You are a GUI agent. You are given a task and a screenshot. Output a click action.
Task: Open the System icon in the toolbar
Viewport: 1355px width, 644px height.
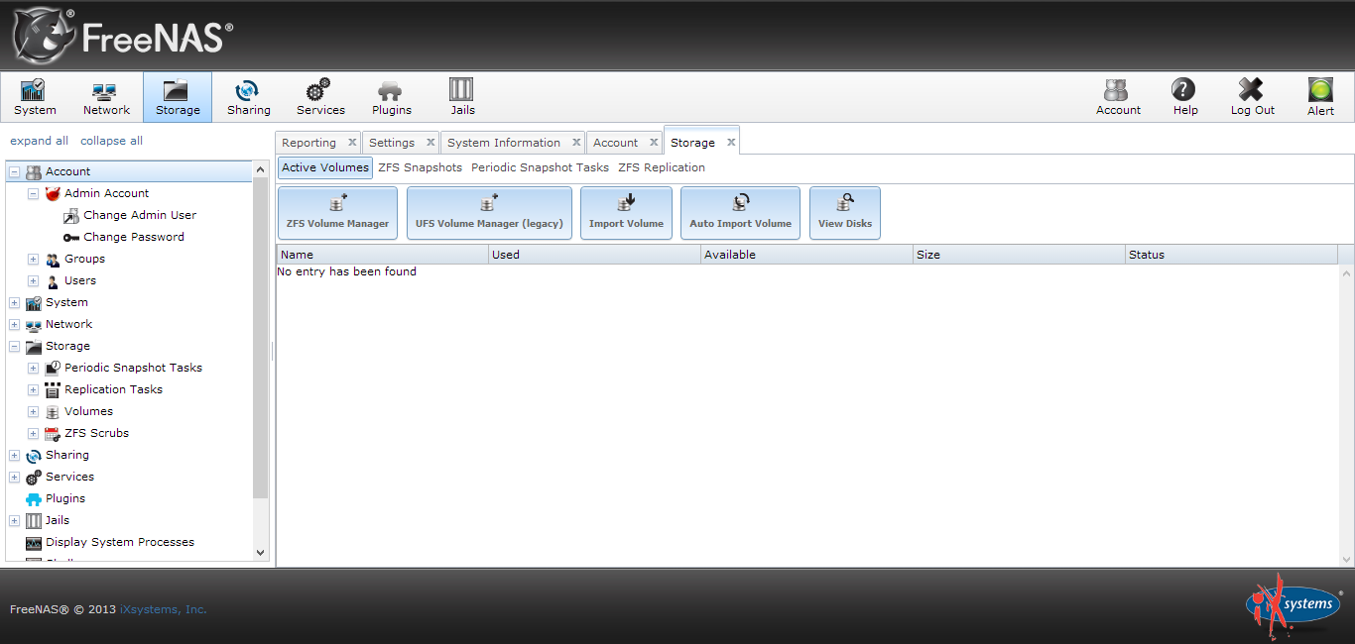click(x=35, y=96)
